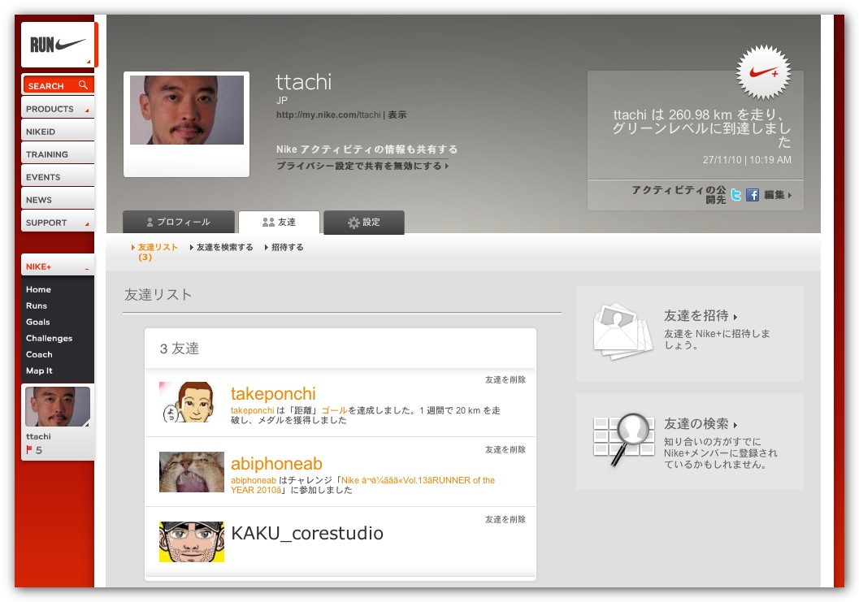
Task: Click the Twitter share icon
Action: [x=736, y=195]
